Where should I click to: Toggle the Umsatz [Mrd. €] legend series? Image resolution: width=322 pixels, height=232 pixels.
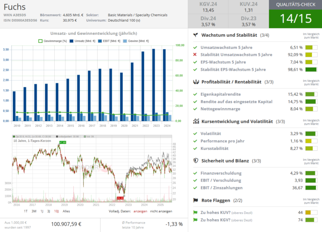(x=82, y=41)
